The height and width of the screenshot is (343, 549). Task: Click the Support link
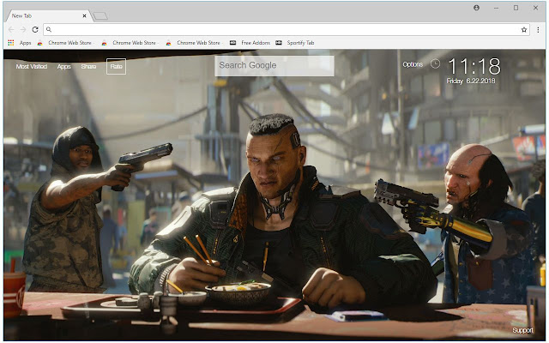coord(522,330)
